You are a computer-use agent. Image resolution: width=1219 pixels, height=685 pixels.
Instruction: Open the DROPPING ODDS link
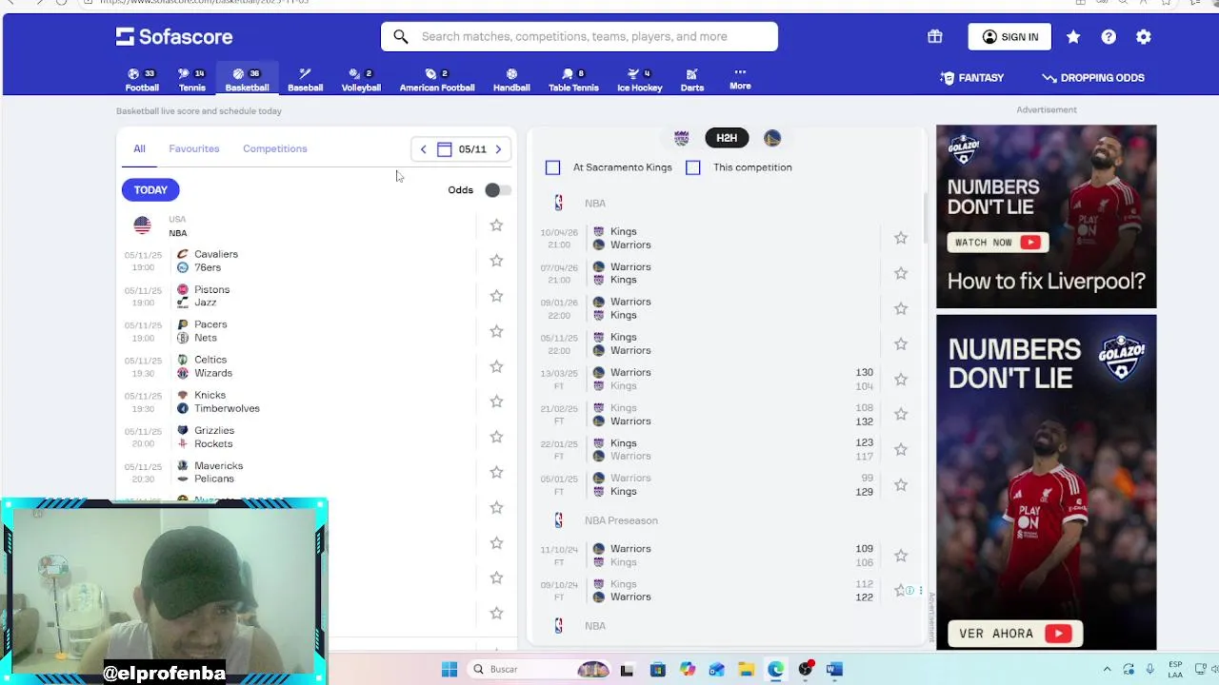(x=1093, y=78)
